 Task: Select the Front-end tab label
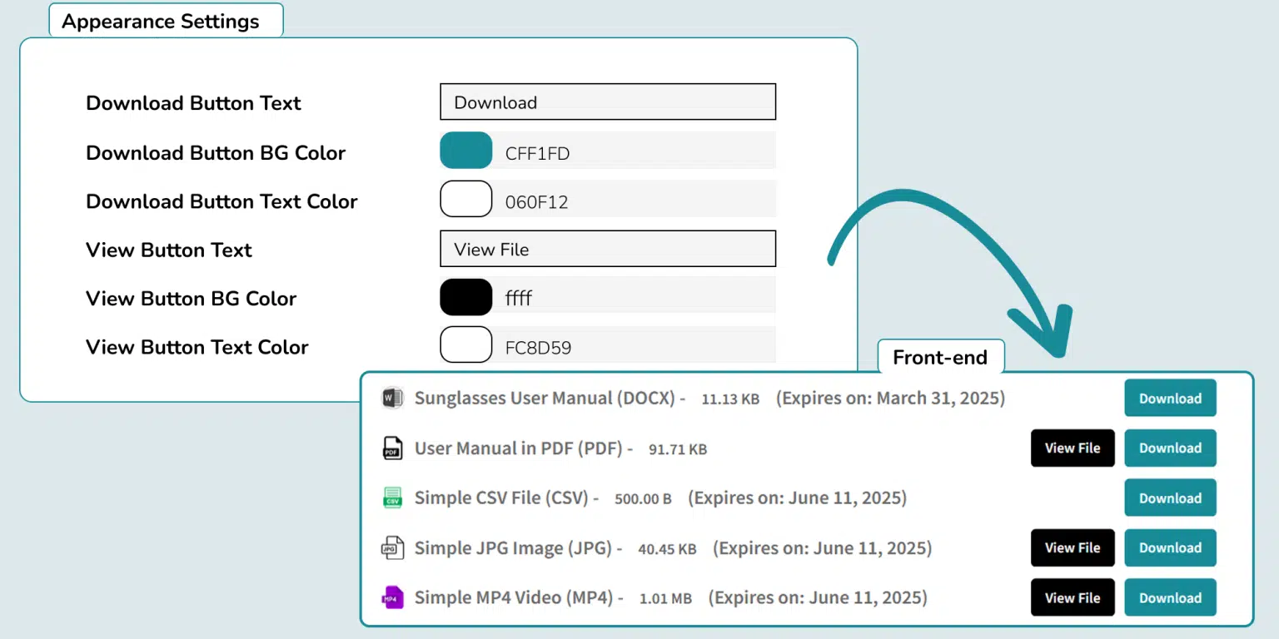pyautogui.click(x=940, y=358)
